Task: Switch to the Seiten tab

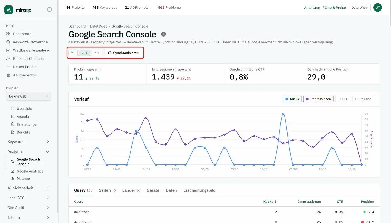Action: [107, 190]
